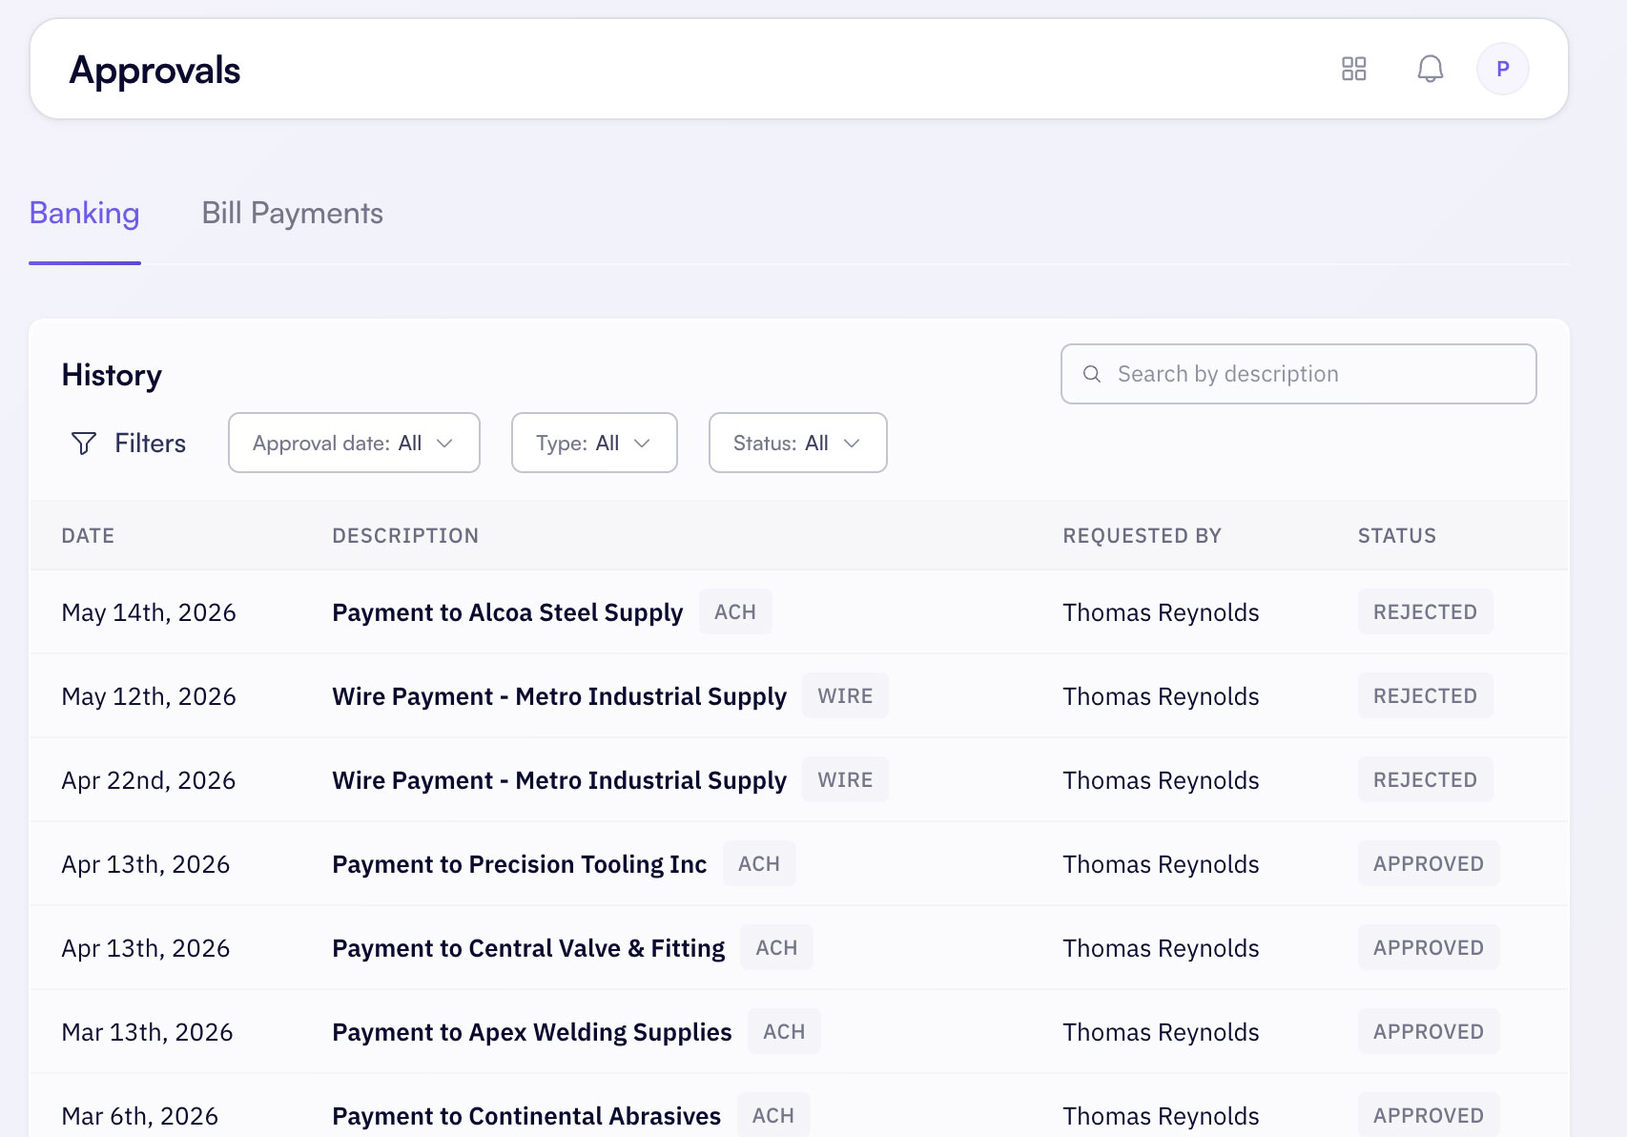Click the ACH tag beside Alcoa Steel Supply
This screenshot has height=1137, width=1627.
point(735,612)
